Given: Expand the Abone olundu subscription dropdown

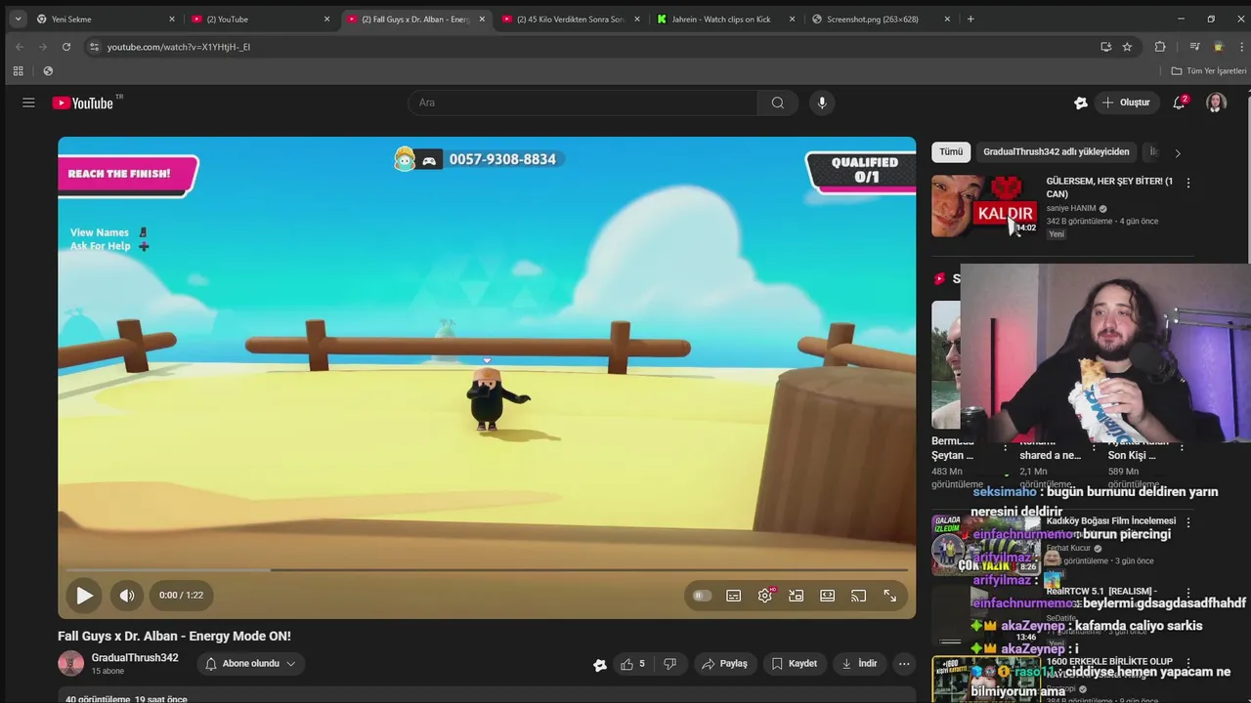Looking at the screenshot, I should coord(251,664).
